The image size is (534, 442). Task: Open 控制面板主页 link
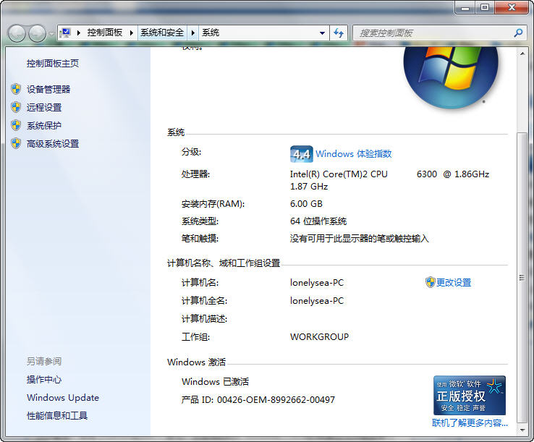[x=53, y=64]
